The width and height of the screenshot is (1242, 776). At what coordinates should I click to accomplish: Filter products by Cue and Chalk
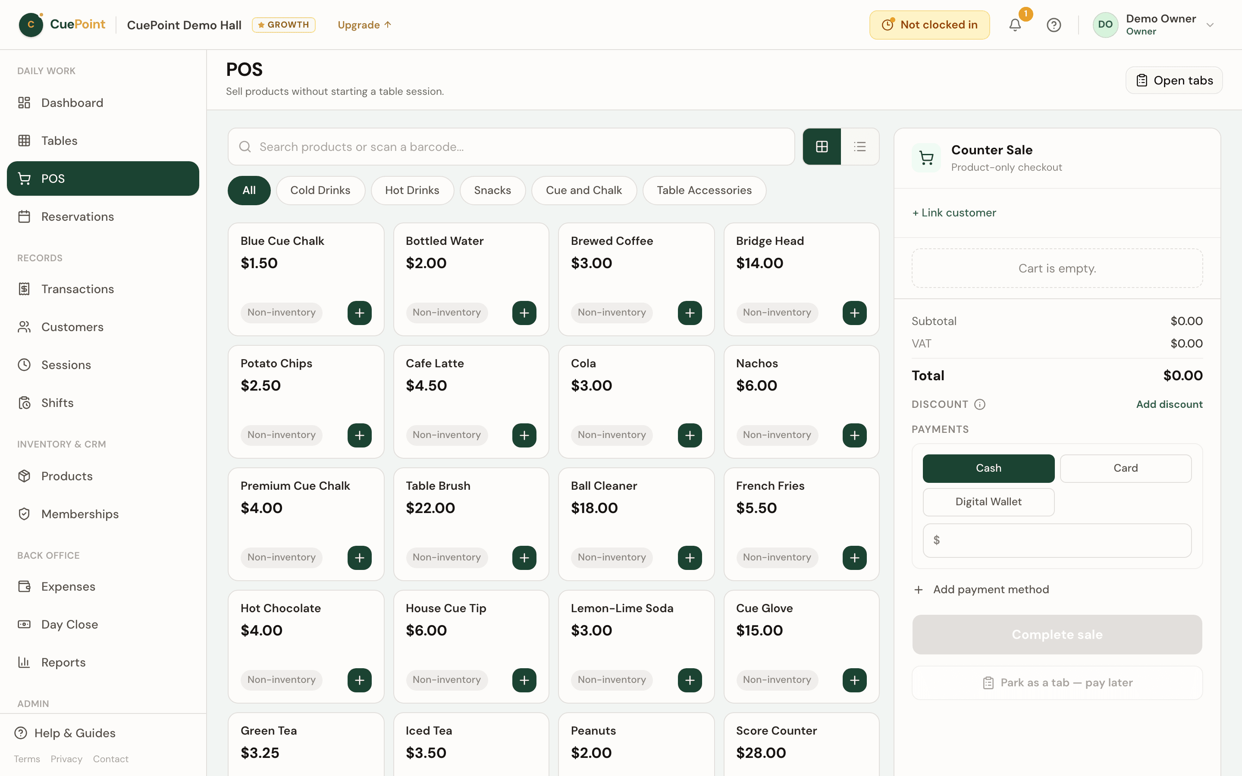point(583,191)
